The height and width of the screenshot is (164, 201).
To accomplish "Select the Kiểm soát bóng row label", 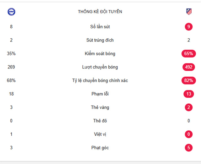I will 100,54.
